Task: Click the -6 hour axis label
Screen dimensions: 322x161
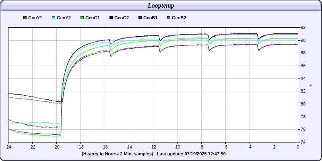Action: tap(225, 147)
